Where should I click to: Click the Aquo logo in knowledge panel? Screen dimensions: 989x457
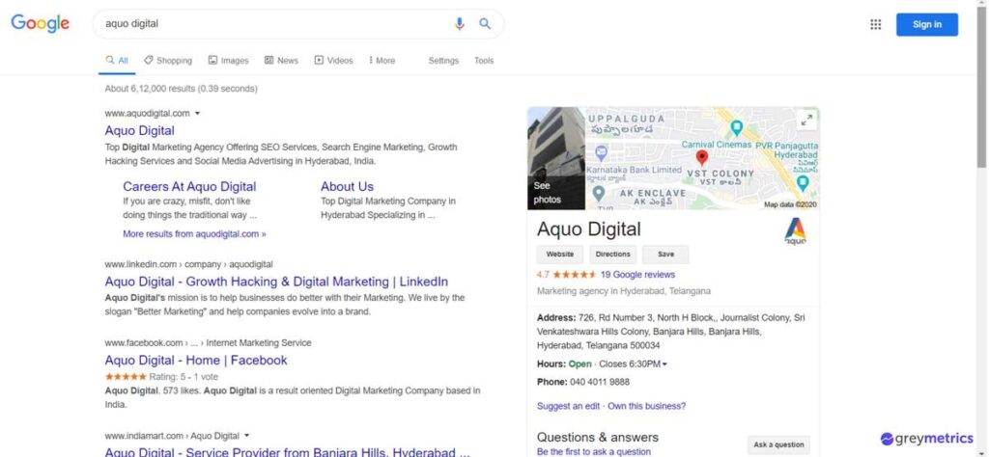click(796, 231)
